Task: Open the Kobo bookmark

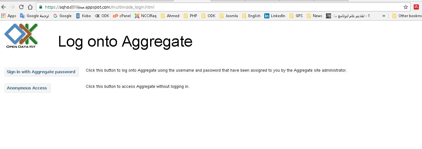Action: (83, 16)
